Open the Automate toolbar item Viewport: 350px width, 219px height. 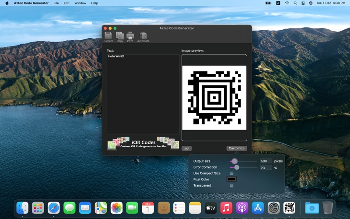coord(143,37)
